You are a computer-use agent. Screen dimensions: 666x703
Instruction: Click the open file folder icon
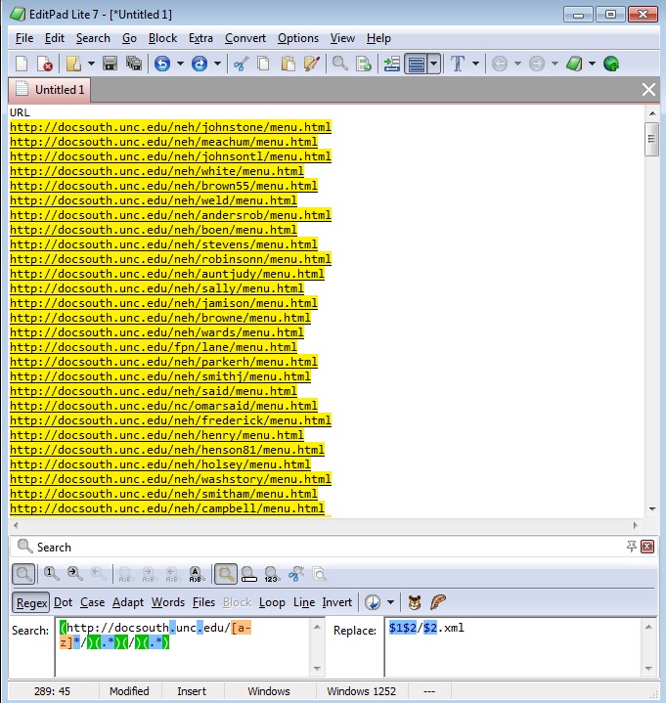pos(73,64)
